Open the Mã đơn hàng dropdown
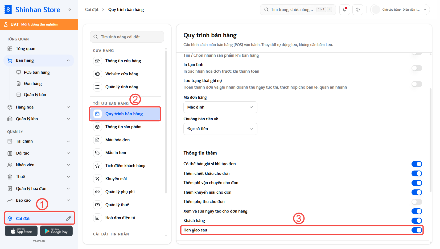The image size is (440, 249). 220,107
